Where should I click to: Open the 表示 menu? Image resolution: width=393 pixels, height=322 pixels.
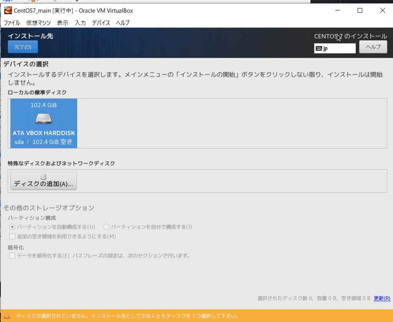tap(63, 23)
